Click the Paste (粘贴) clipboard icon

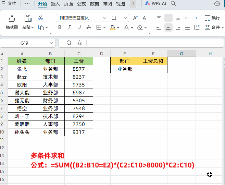[28, 18]
